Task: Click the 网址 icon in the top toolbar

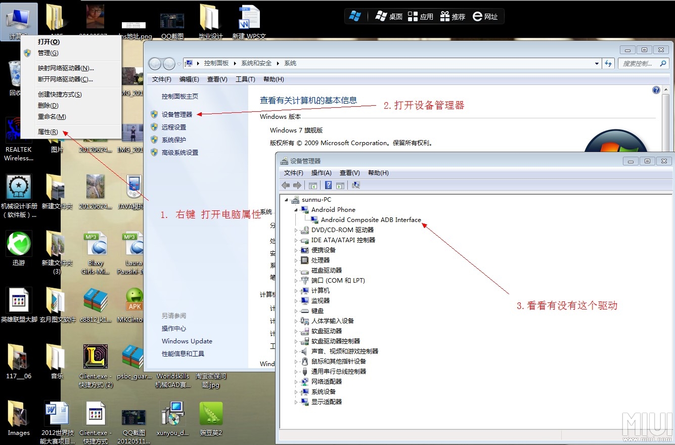Action: 484,16
